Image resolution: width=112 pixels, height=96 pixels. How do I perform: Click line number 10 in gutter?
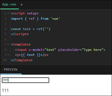click(5, 60)
